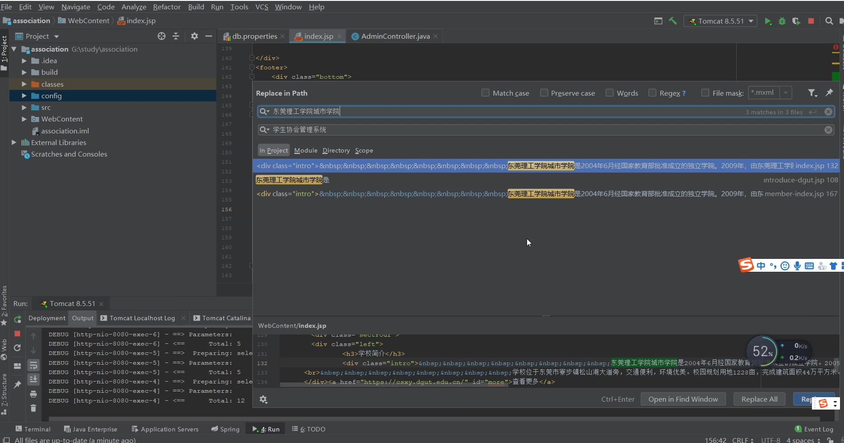Open Project panel settings gear
The width and height of the screenshot is (844, 443).
pyautogui.click(x=194, y=36)
